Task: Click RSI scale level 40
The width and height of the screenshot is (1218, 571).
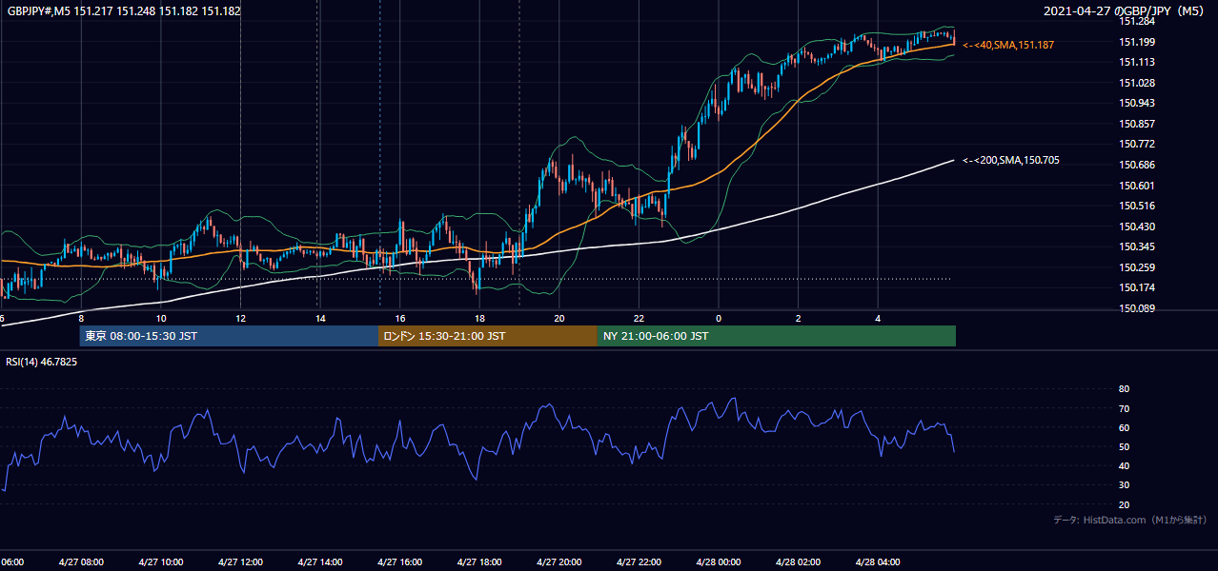Action: pyautogui.click(x=1124, y=465)
